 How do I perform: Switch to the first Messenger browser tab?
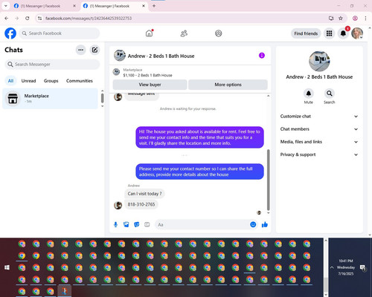tap(45, 6)
